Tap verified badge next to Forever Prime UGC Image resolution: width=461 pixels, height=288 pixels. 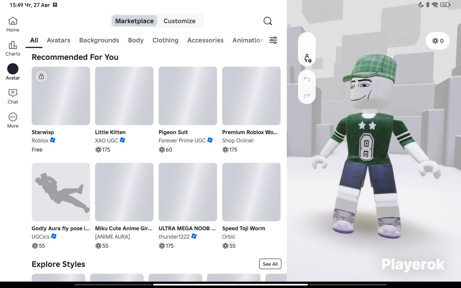210,140
